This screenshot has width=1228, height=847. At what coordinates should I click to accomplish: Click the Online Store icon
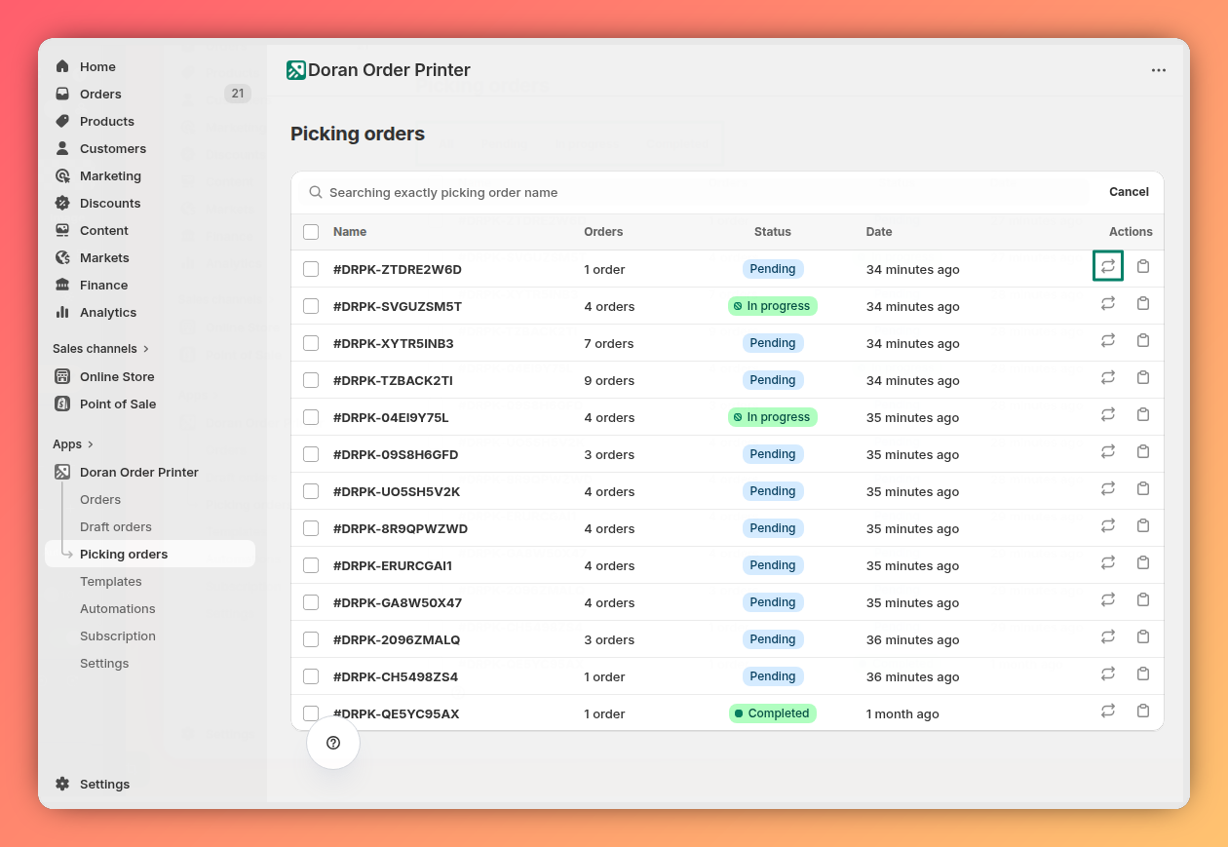coord(62,376)
